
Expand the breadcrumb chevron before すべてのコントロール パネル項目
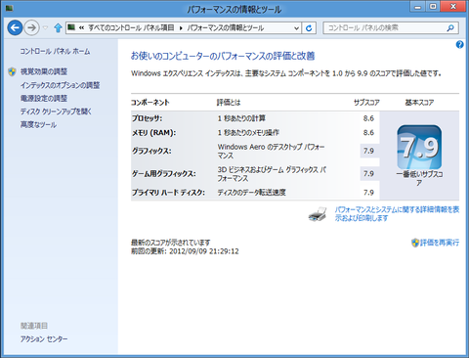(81, 28)
